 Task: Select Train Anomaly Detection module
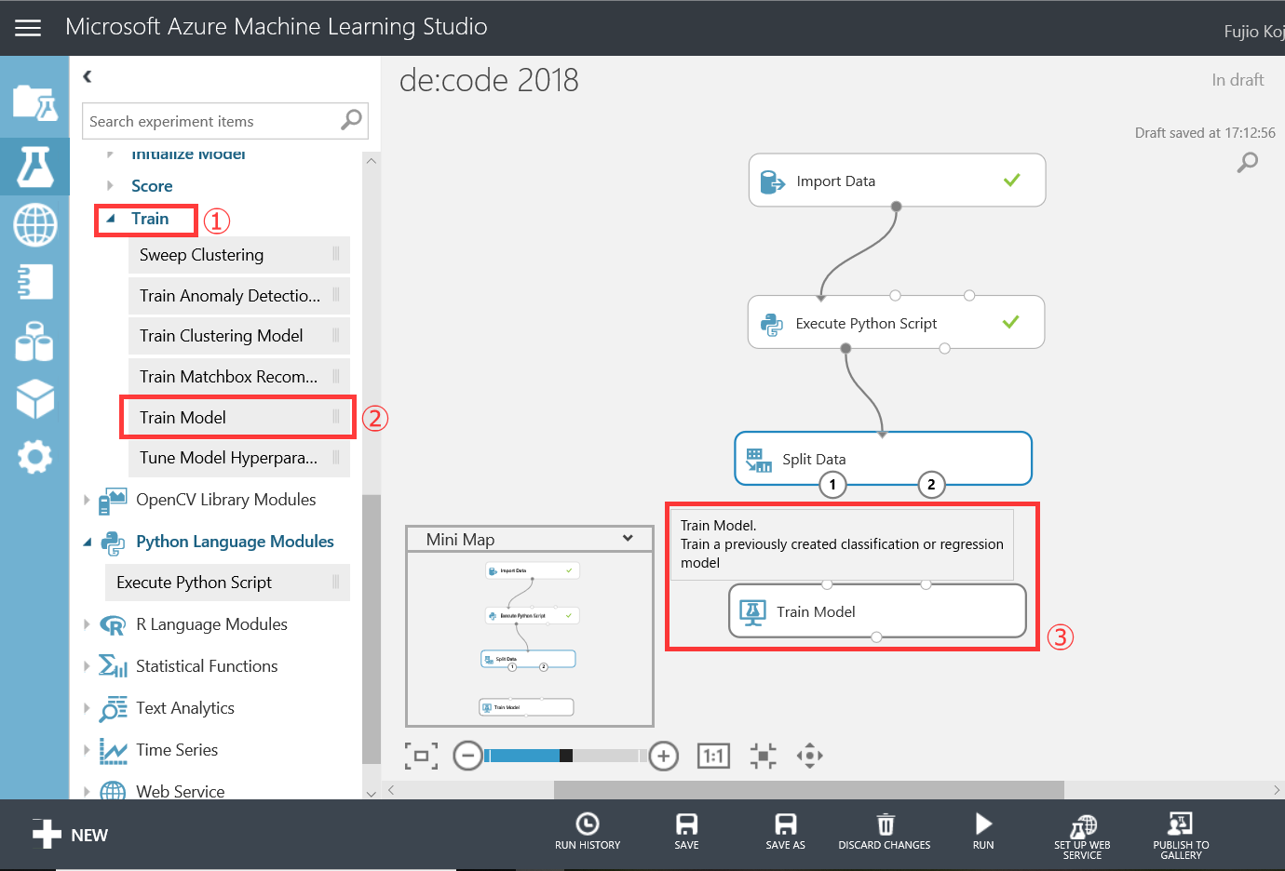239,296
